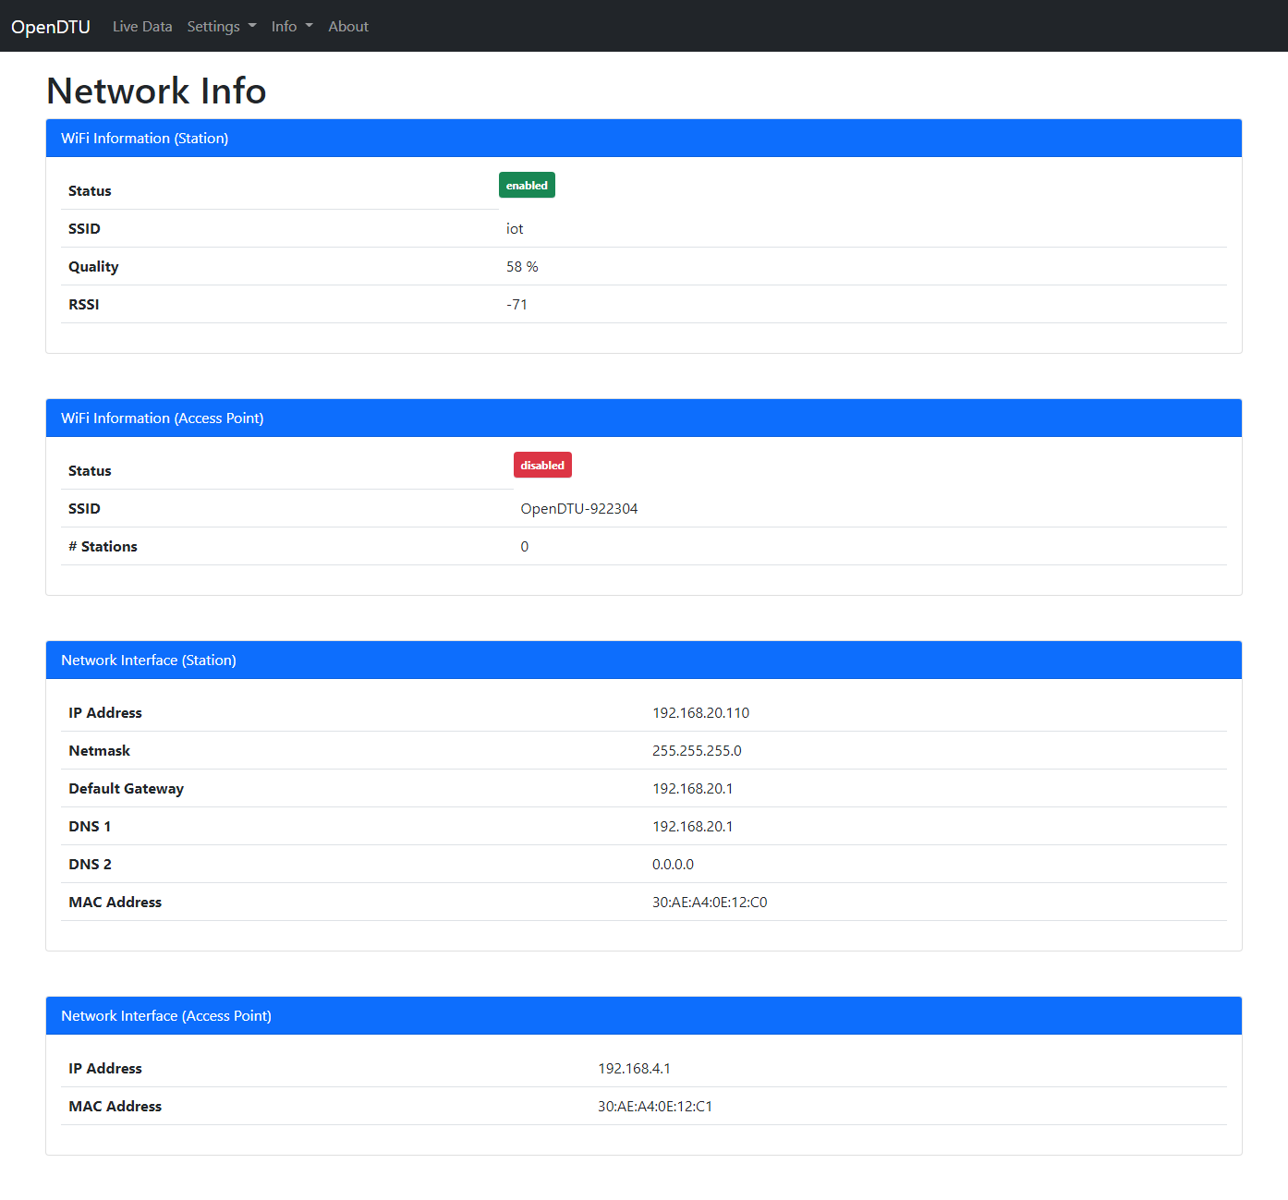The image size is (1288, 1200).
Task: Click the WiFi Information (Station) header
Action: pyautogui.click(x=144, y=139)
